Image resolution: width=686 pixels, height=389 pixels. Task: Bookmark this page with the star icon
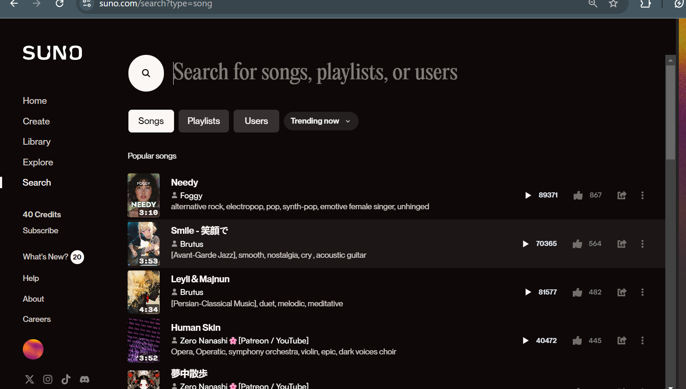tap(613, 4)
